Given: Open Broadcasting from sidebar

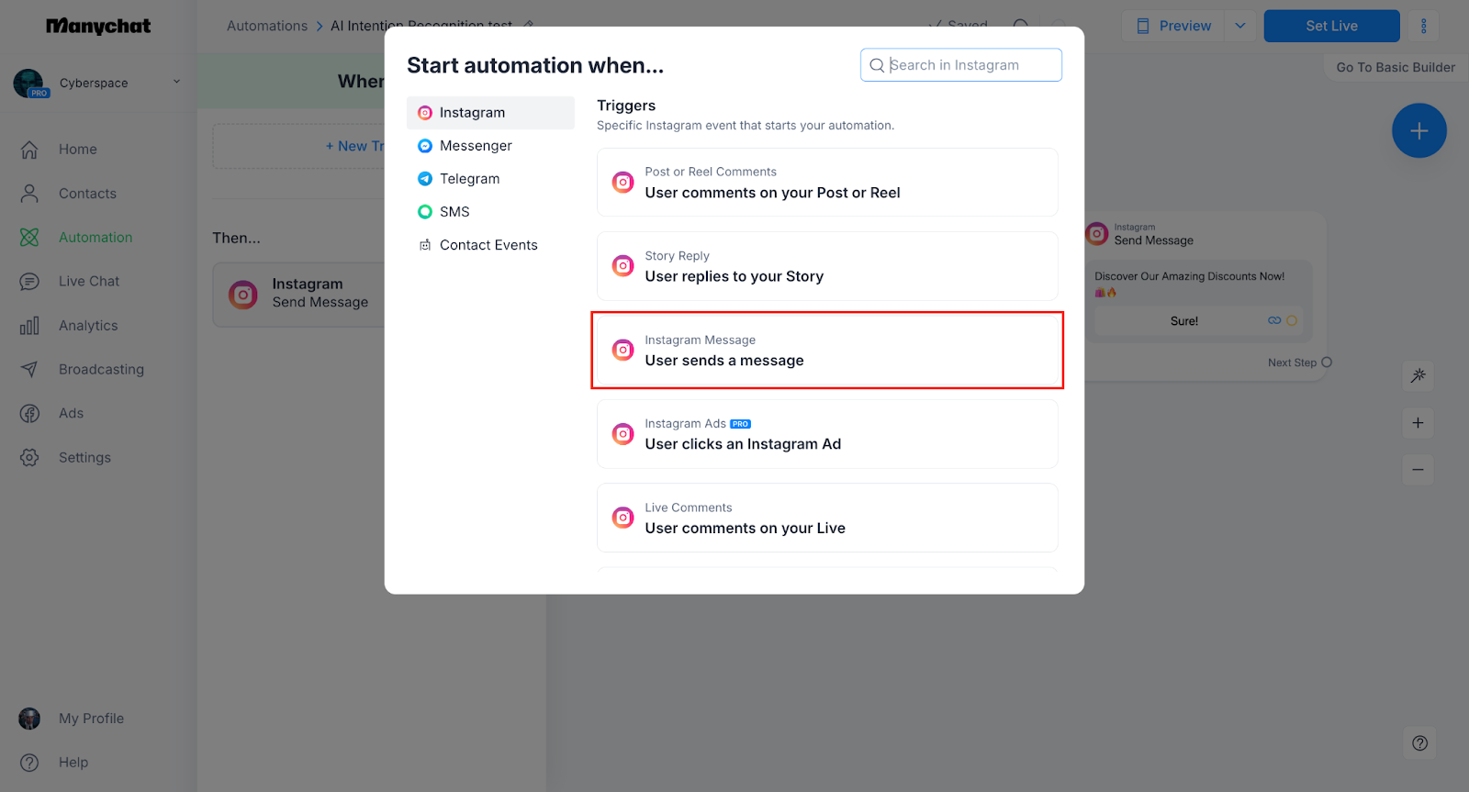Looking at the screenshot, I should [101, 370].
